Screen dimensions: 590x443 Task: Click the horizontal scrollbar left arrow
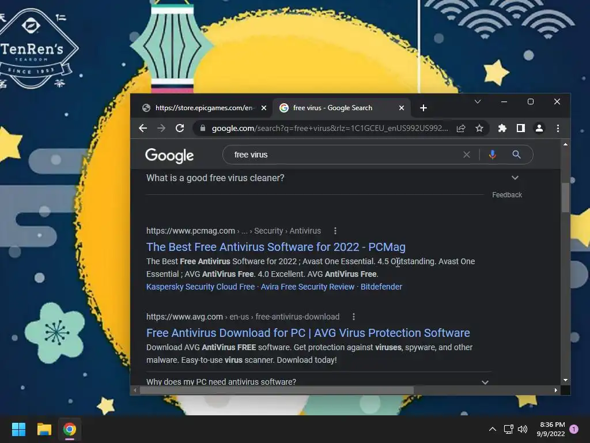135,391
